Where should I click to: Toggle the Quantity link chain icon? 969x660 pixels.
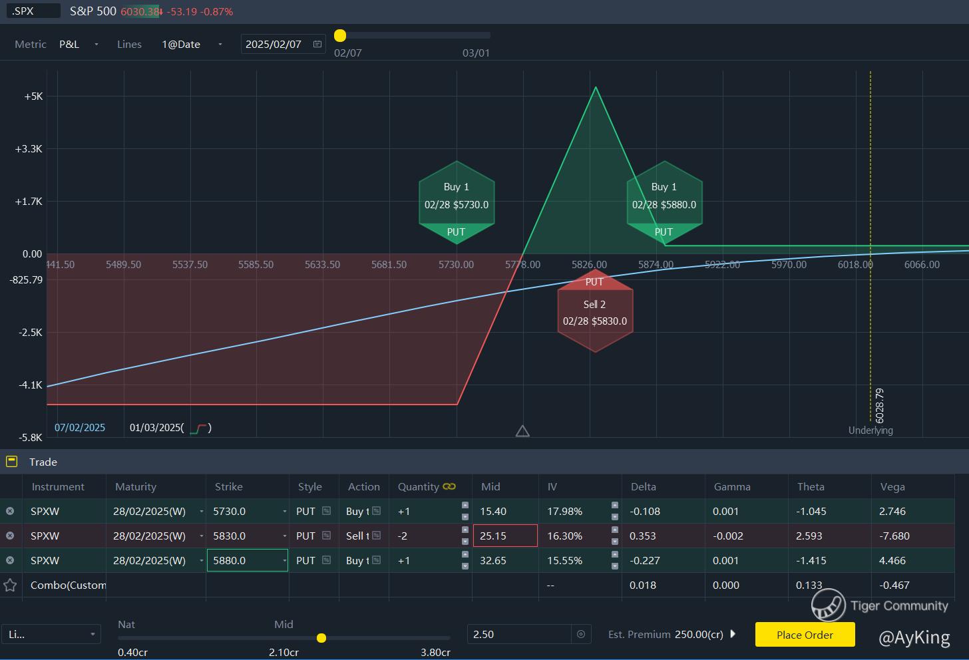449,486
